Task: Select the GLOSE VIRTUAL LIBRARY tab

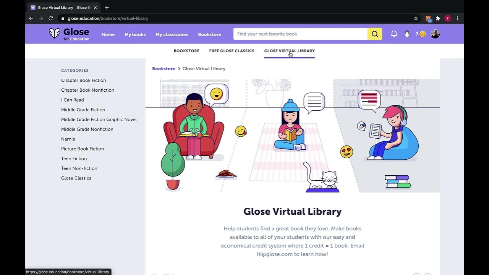Action: pyautogui.click(x=290, y=51)
